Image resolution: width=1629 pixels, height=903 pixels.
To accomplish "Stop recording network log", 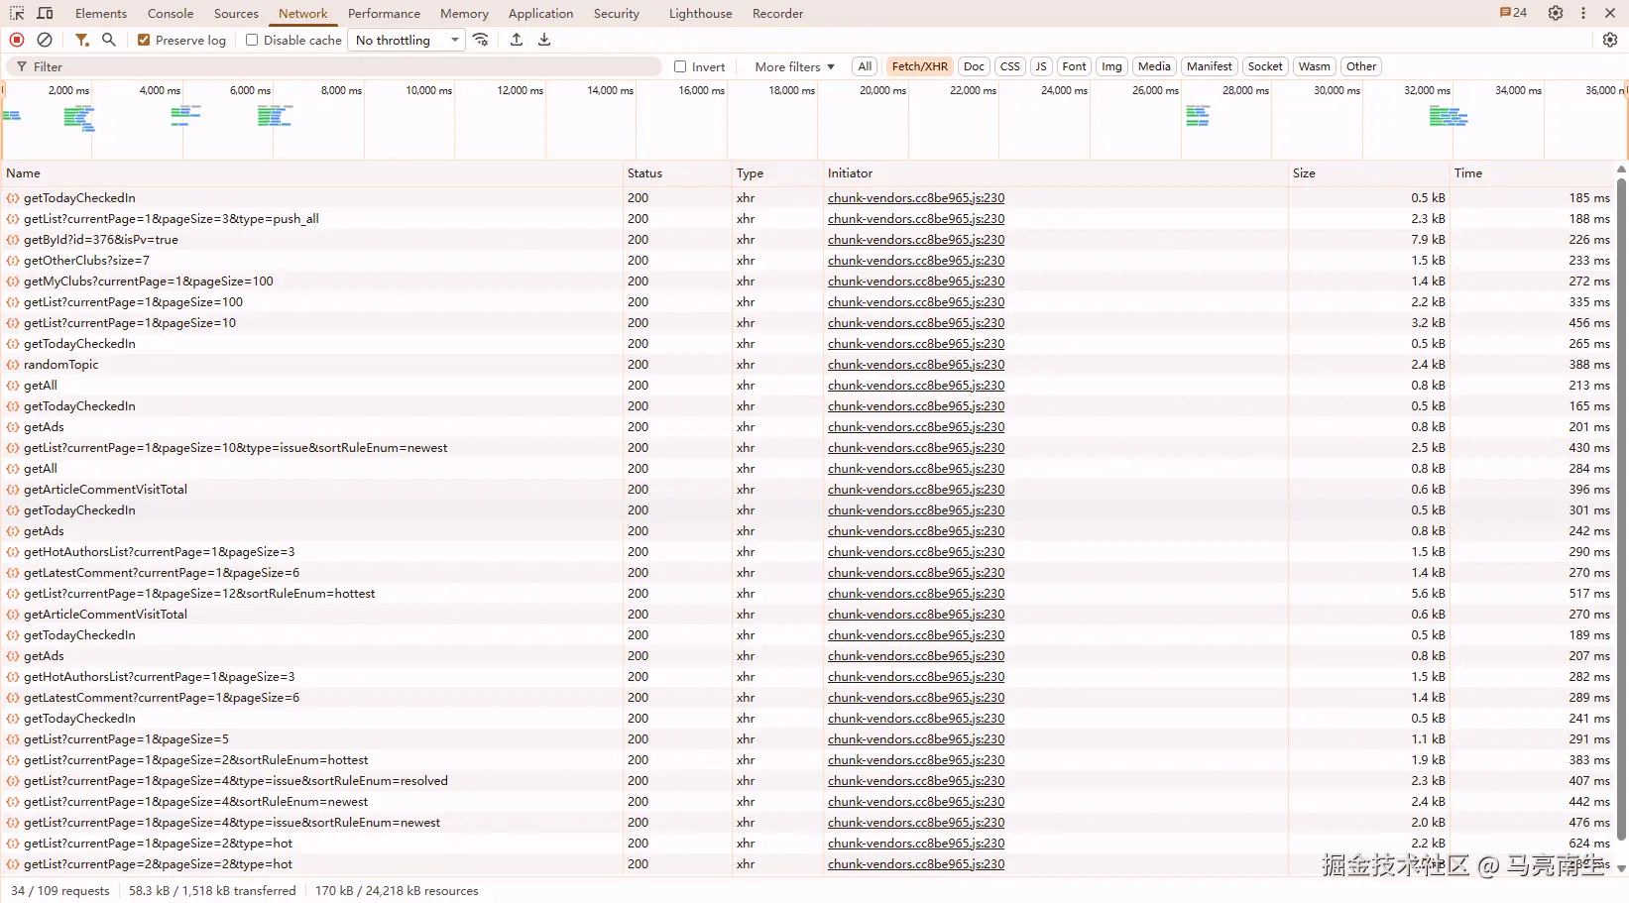I will click(x=17, y=40).
